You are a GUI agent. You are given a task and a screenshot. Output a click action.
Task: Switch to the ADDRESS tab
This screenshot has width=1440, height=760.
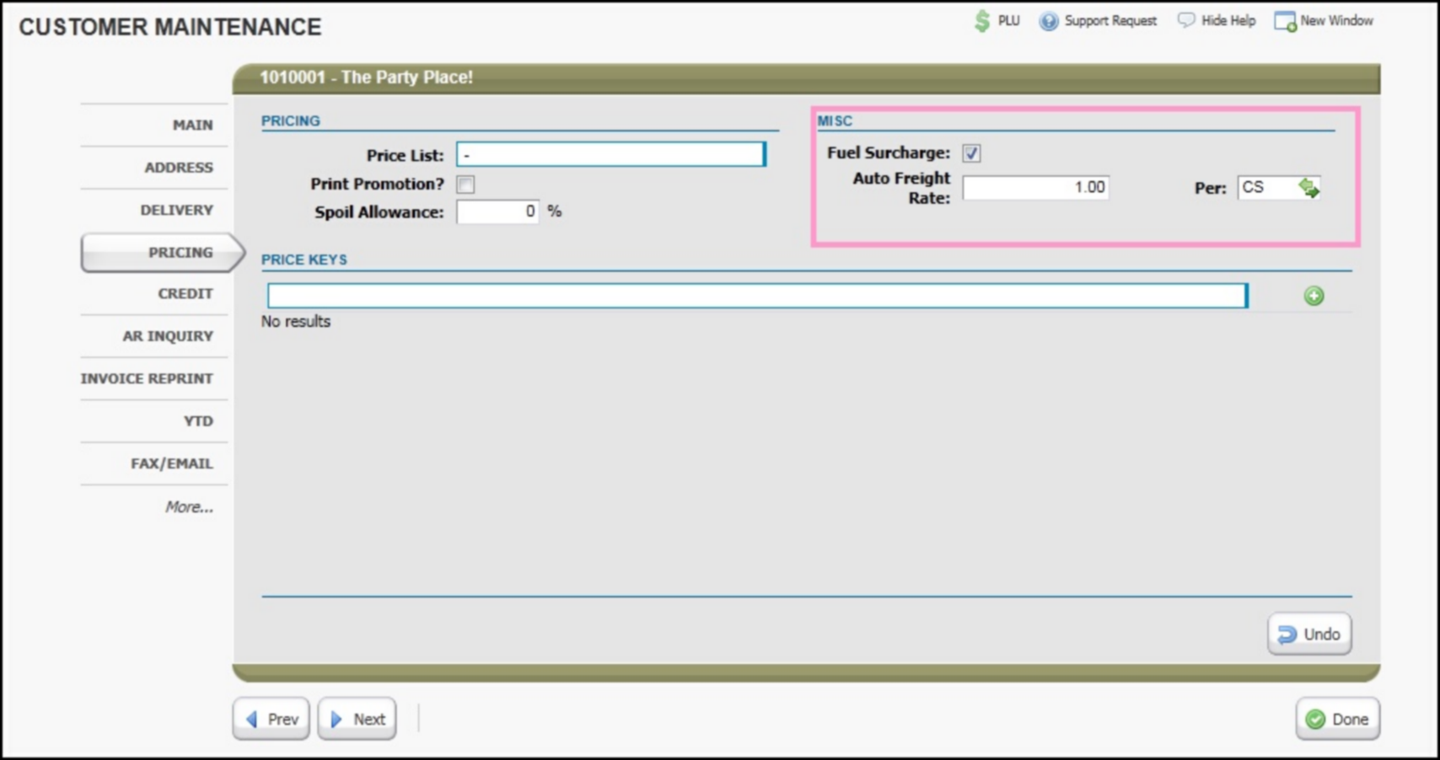179,167
